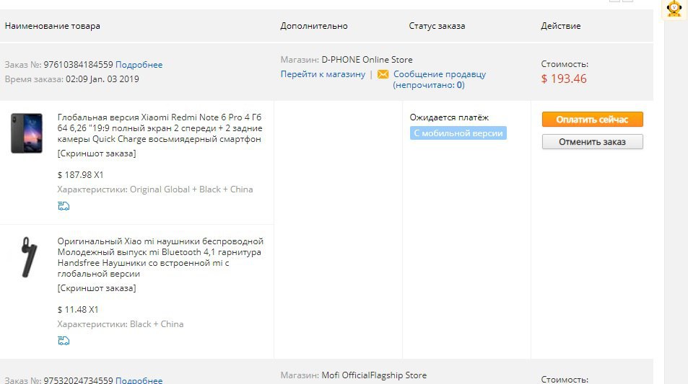Click the Дополнительно column header

314,26
